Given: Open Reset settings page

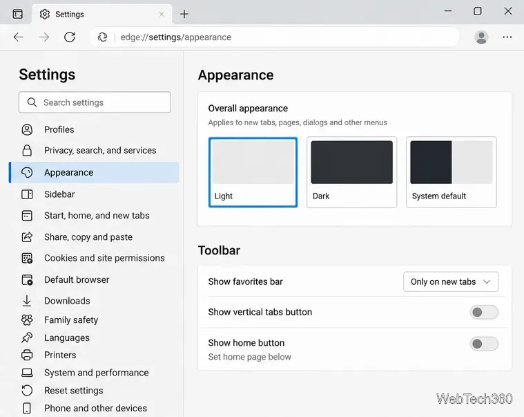Looking at the screenshot, I should click(94, 391).
